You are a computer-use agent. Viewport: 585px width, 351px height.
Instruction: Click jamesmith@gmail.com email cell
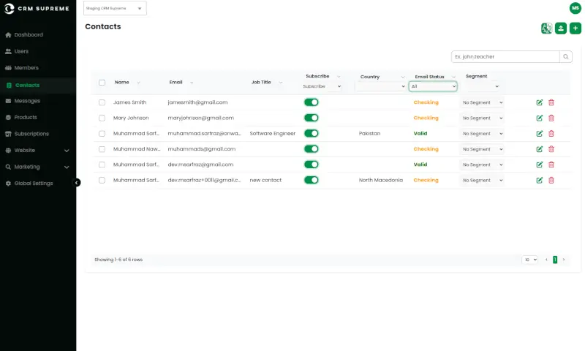pos(197,102)
